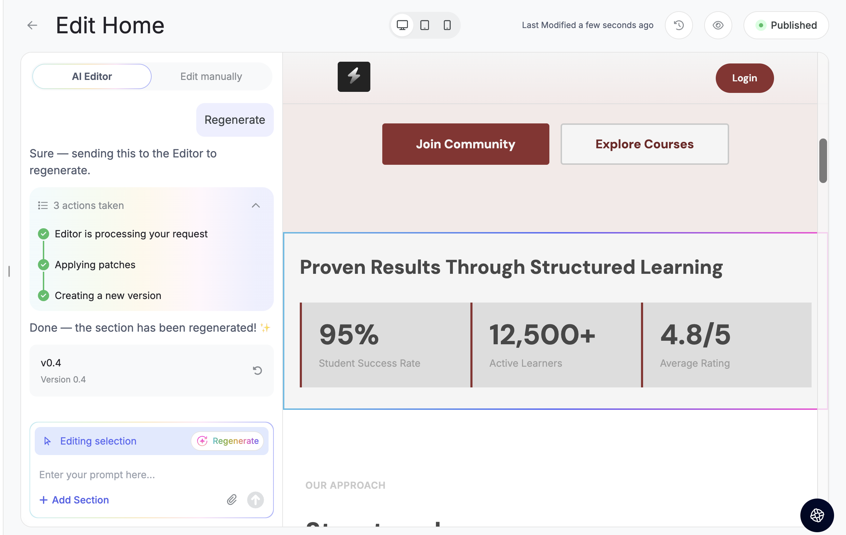This screenshot has width=846, height=535.
Task: Click into the prompt input field
Action: (151, 474)
